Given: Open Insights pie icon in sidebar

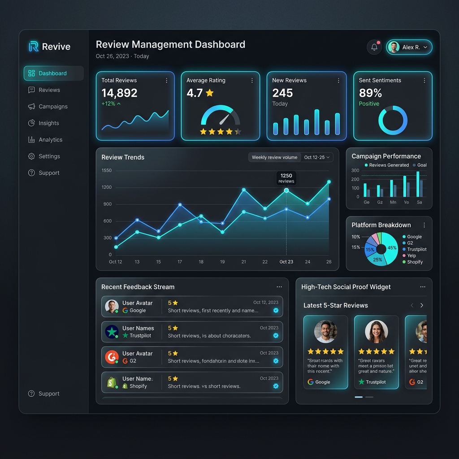Looking at the screenshot, I should [x=32, y=123].
